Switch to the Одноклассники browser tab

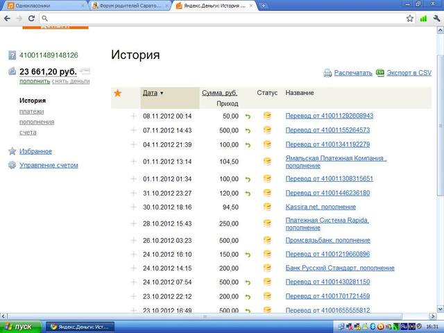[x=45, y=6]
